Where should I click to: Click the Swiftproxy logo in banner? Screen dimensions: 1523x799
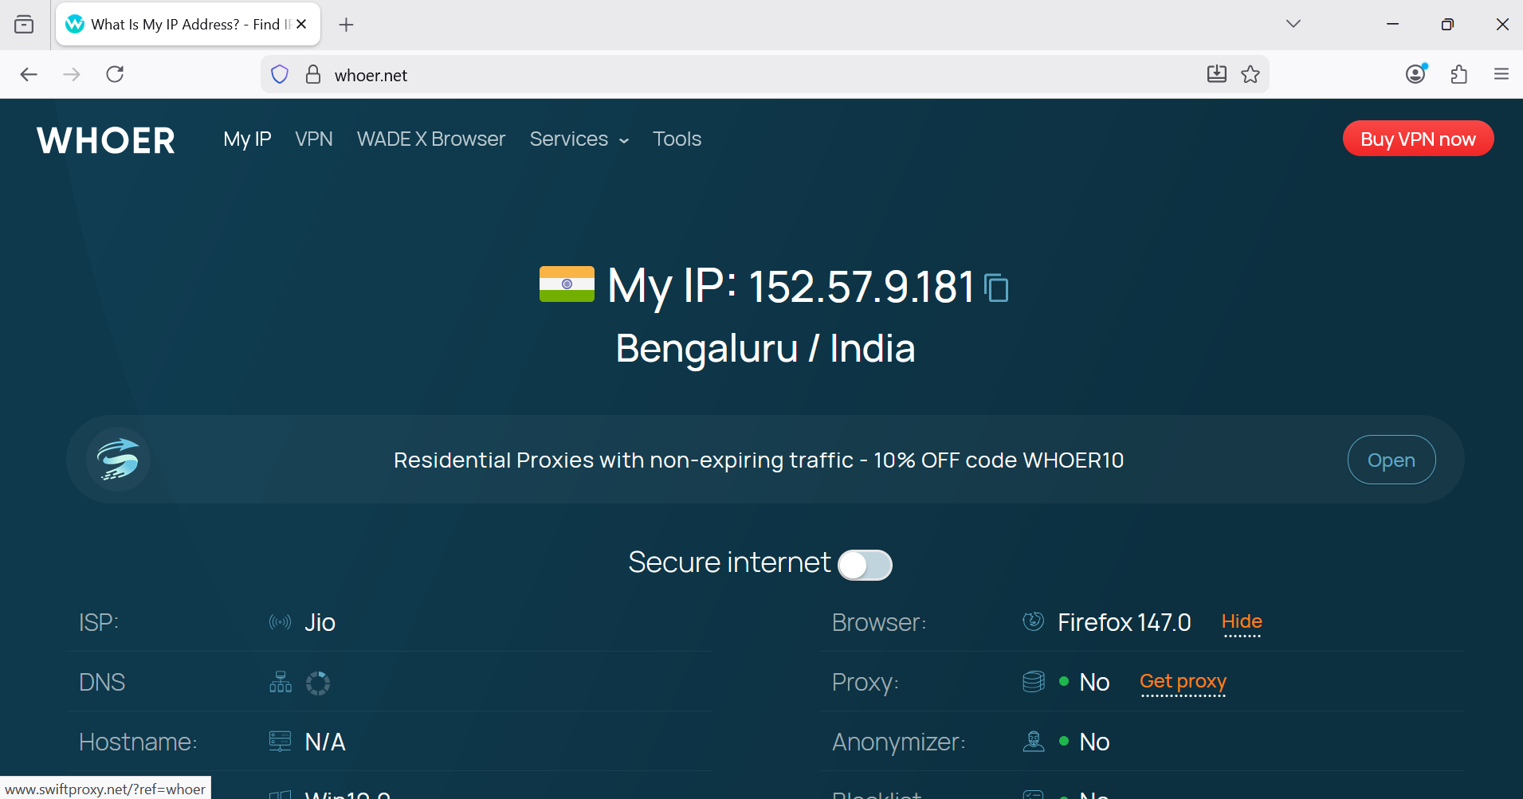[118, 460]
